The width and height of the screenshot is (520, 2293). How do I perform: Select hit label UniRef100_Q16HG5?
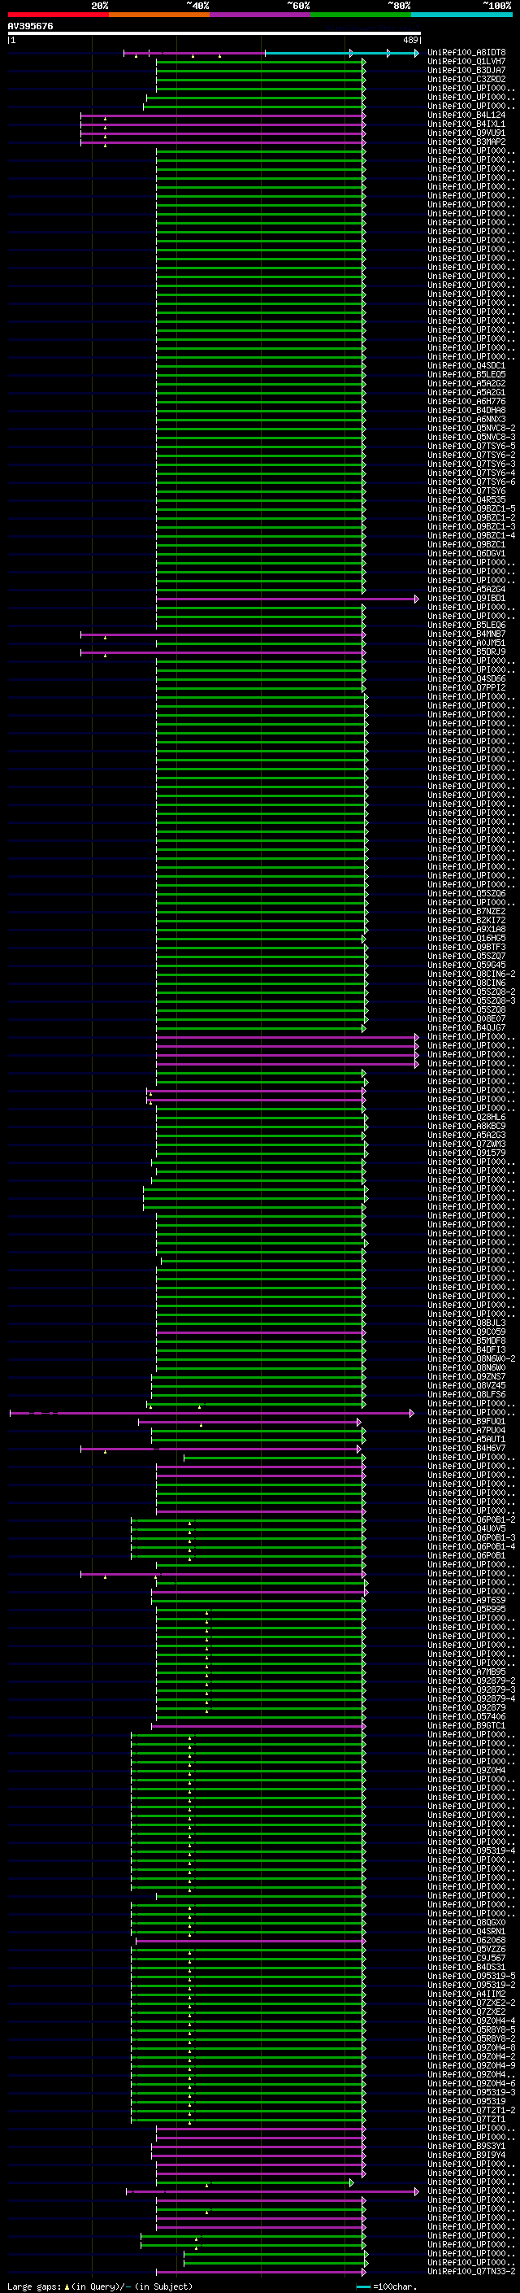pos(466,938)
